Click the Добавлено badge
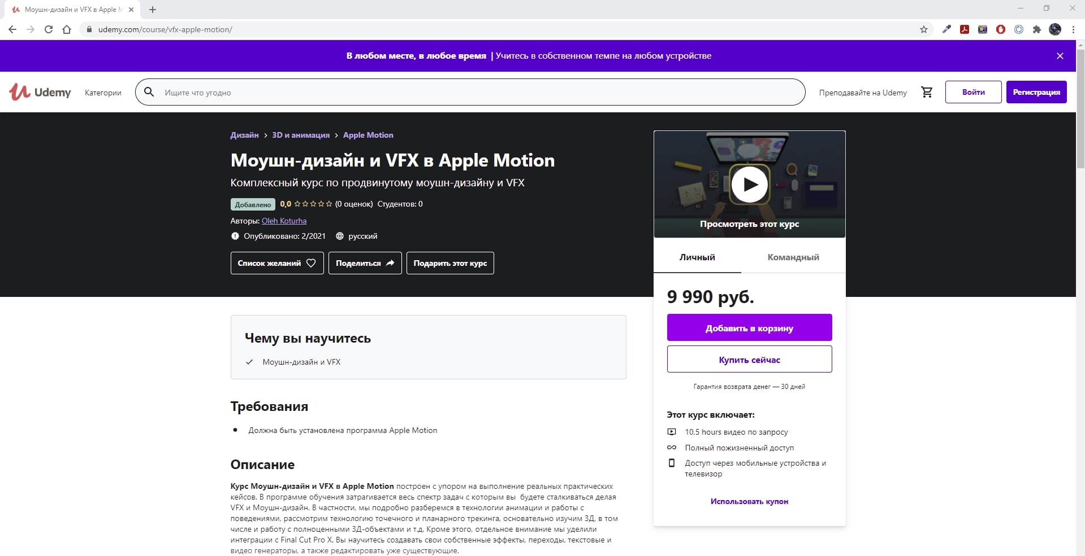 [x=253, y=204]
